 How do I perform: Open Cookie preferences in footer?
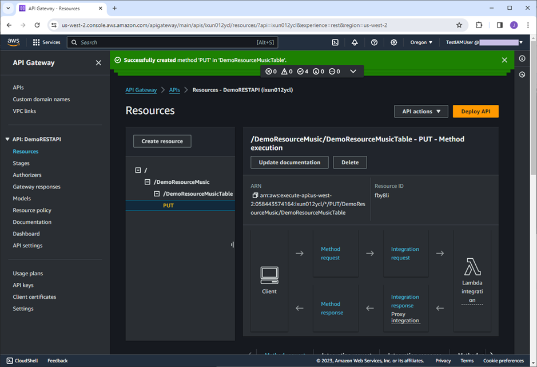(503, 361)
